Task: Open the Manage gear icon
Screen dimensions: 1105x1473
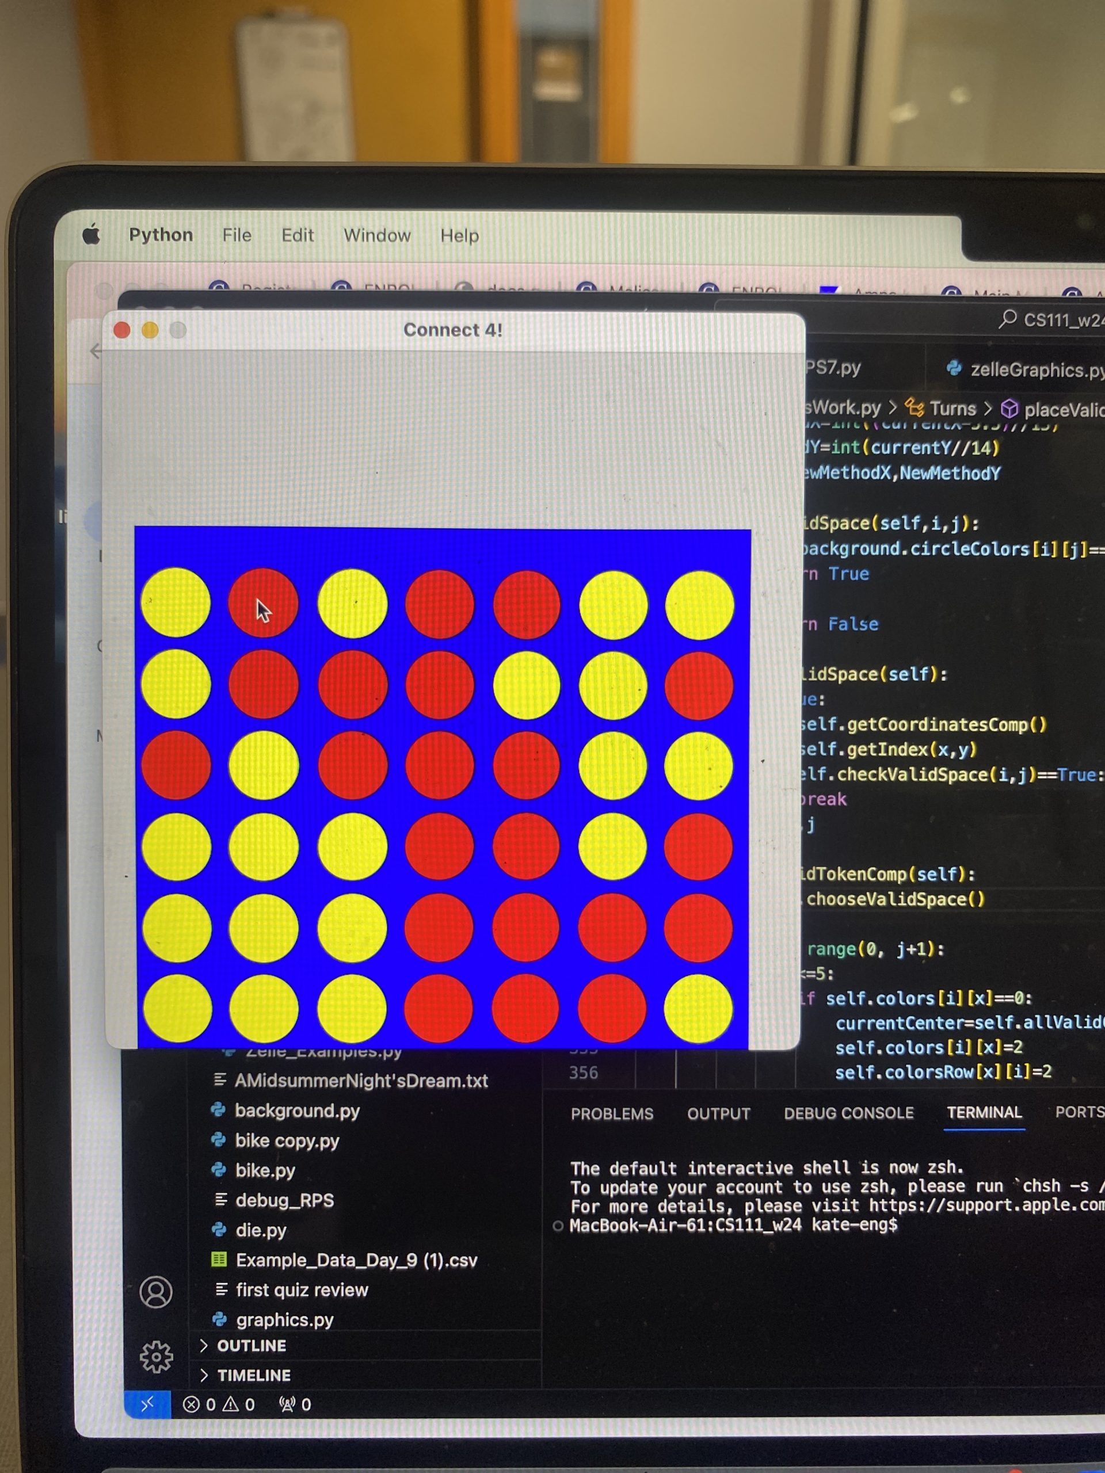Action: [x=156, y=1356]
